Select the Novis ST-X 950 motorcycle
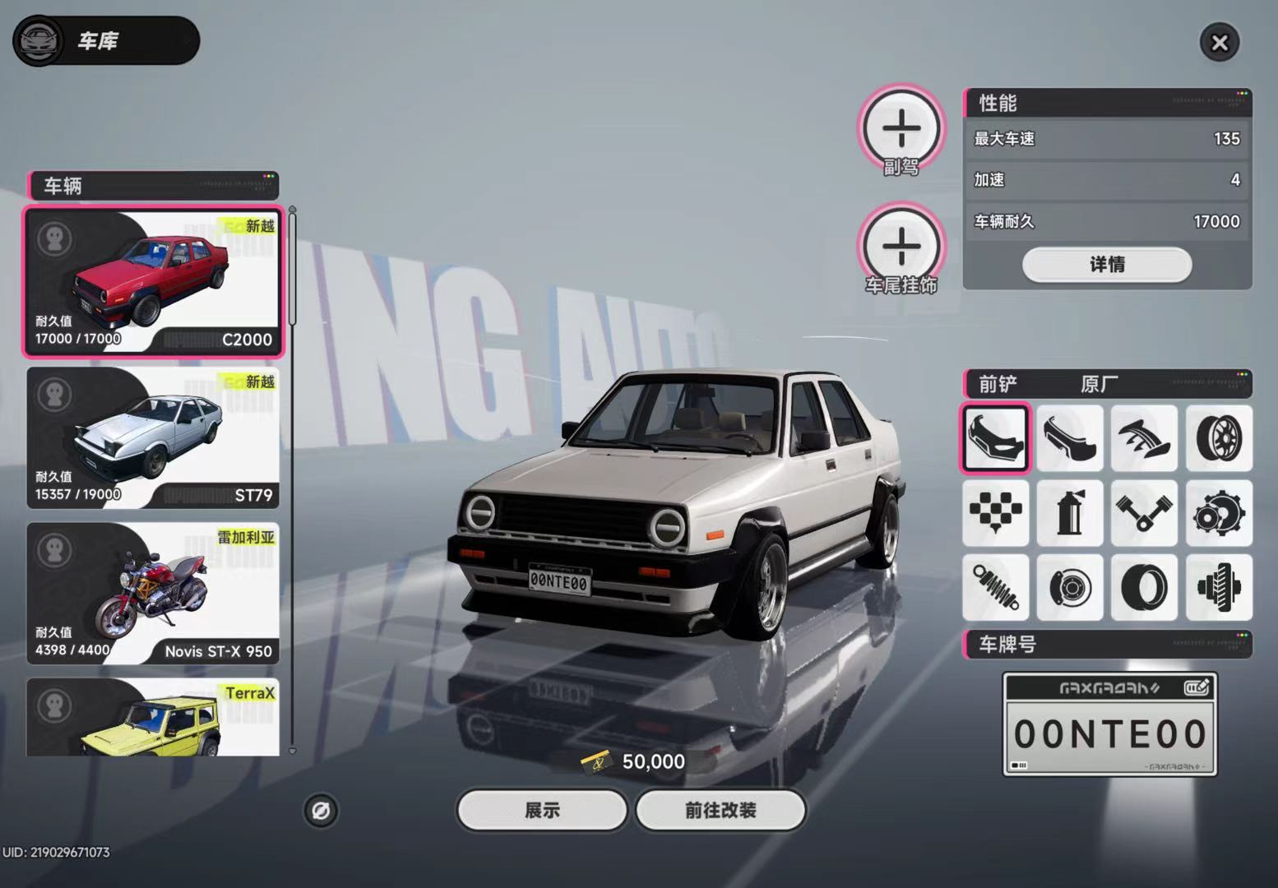This screenshot has width=1278, height=888. pyautogui.click(x=153, y=594)
